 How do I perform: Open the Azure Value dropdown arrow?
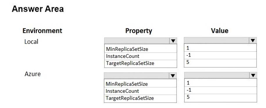click(x=253, y=75)
